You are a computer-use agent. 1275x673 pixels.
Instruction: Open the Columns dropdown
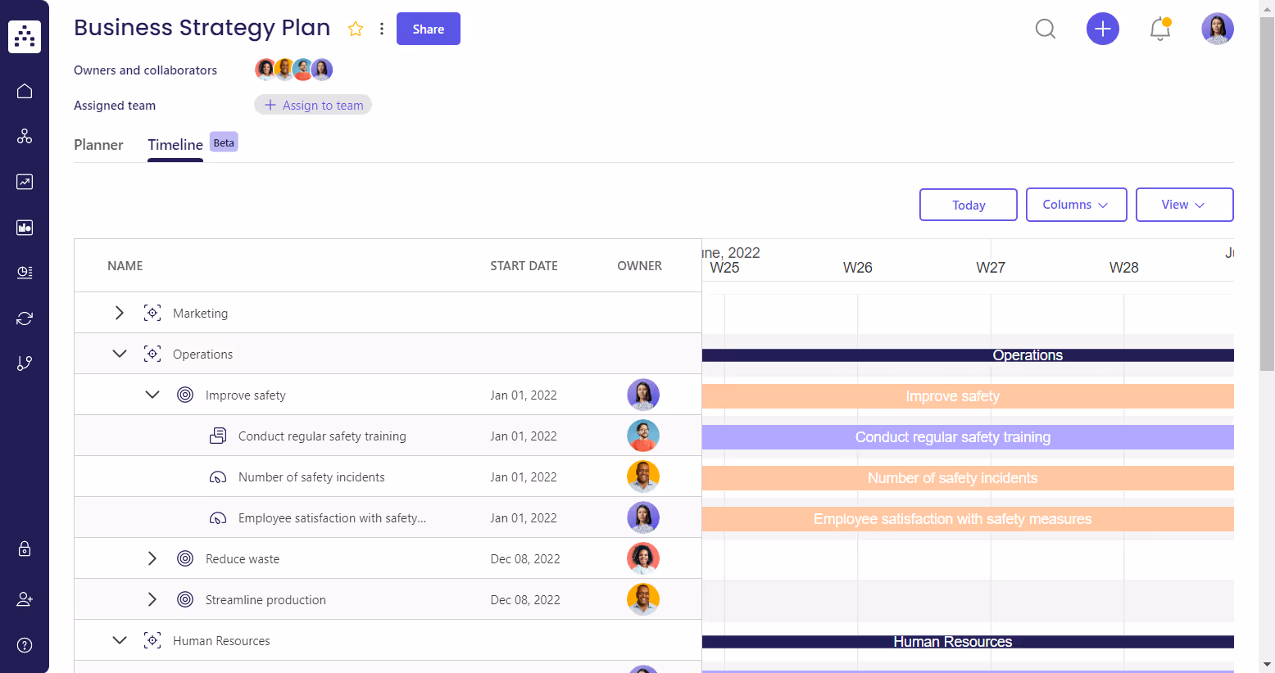1076,205
